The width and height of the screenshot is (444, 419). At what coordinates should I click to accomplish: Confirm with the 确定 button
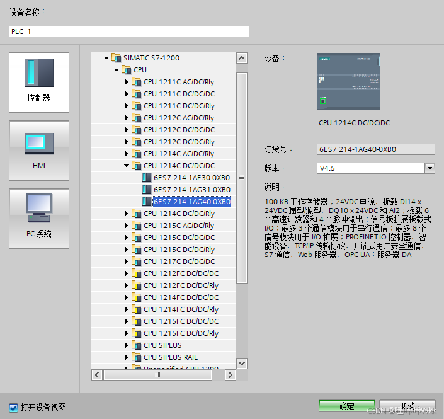(x=347, y=406)
